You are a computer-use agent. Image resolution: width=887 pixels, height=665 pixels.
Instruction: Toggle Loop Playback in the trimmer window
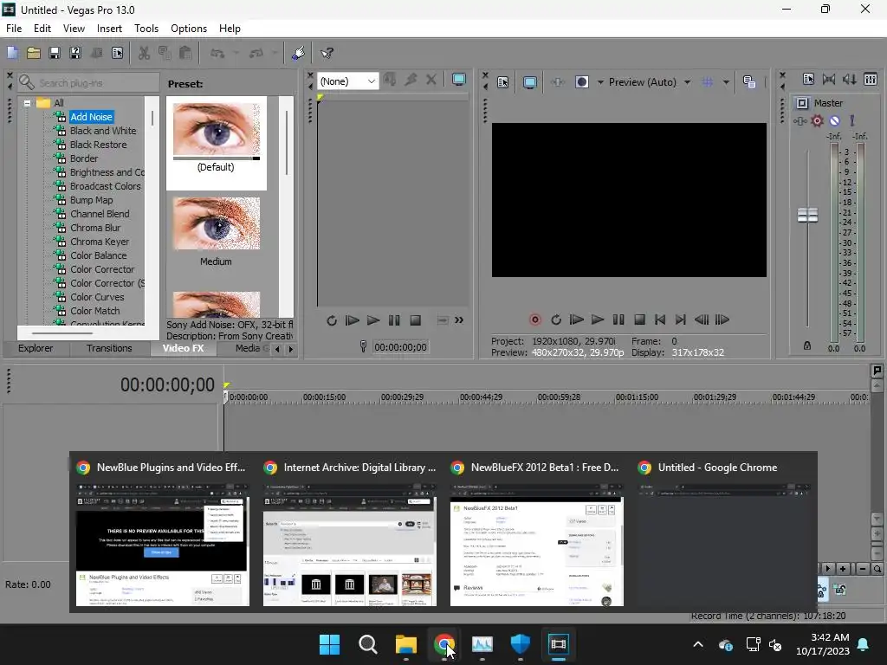click(x=332, y=320)
